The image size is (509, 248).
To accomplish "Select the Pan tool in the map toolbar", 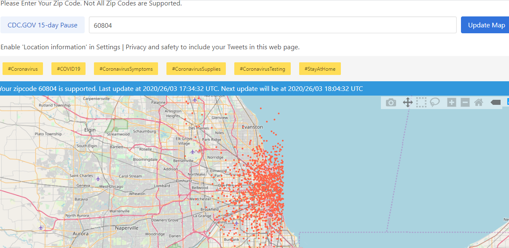I will pos(407,102).
